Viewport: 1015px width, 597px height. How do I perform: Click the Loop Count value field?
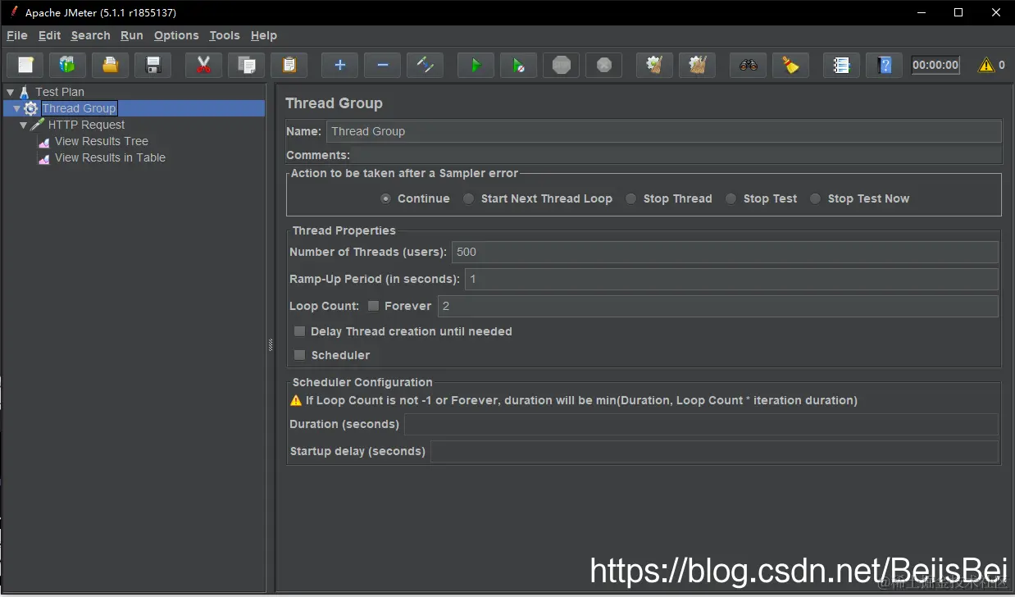(718, 306)
